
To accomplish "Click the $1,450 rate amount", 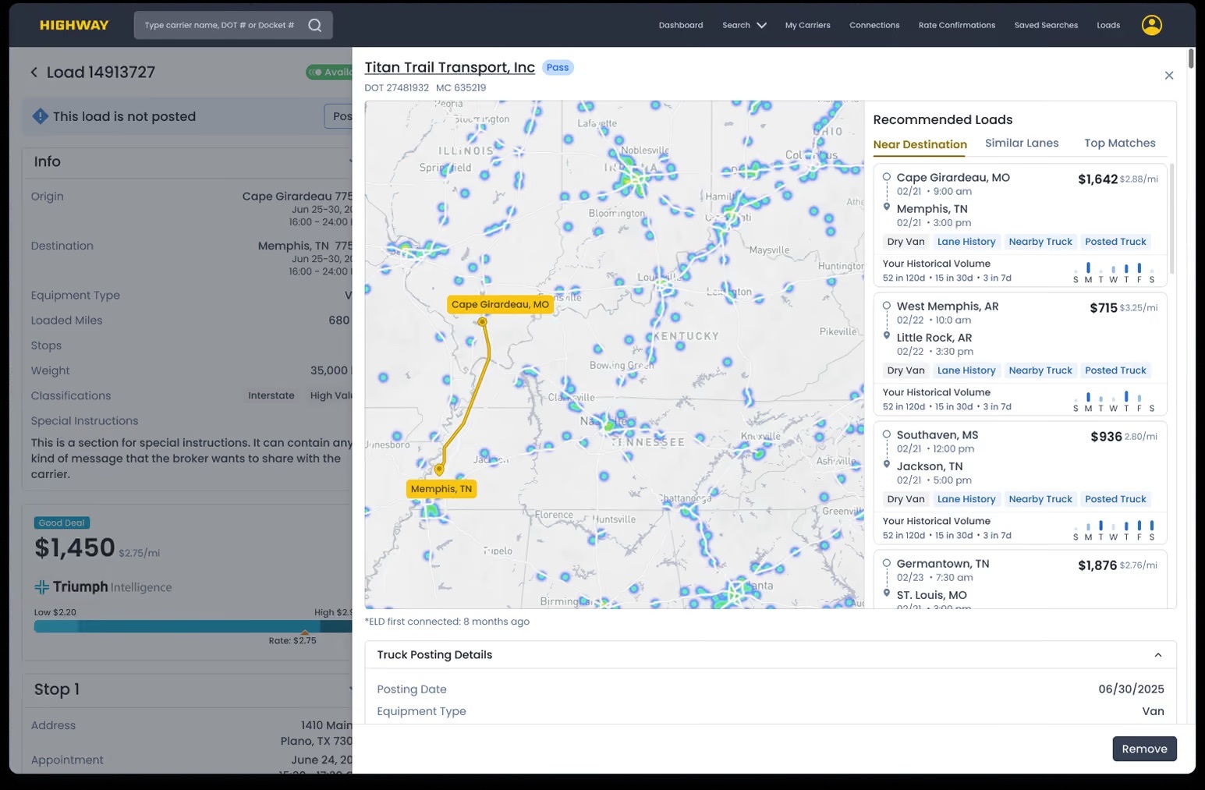I will coord(75,547).
